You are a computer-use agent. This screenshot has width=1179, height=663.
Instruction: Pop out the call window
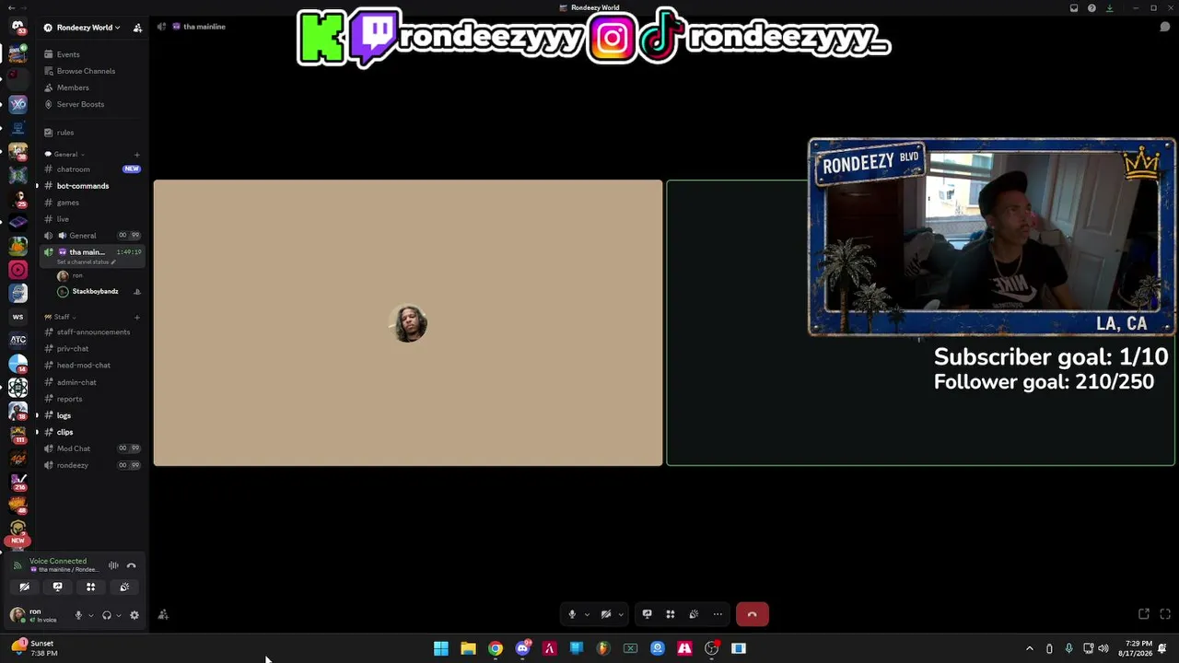coord(1143,614)
